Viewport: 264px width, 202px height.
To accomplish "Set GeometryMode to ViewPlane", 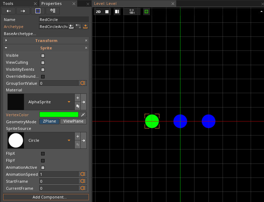I will (73, 121).
